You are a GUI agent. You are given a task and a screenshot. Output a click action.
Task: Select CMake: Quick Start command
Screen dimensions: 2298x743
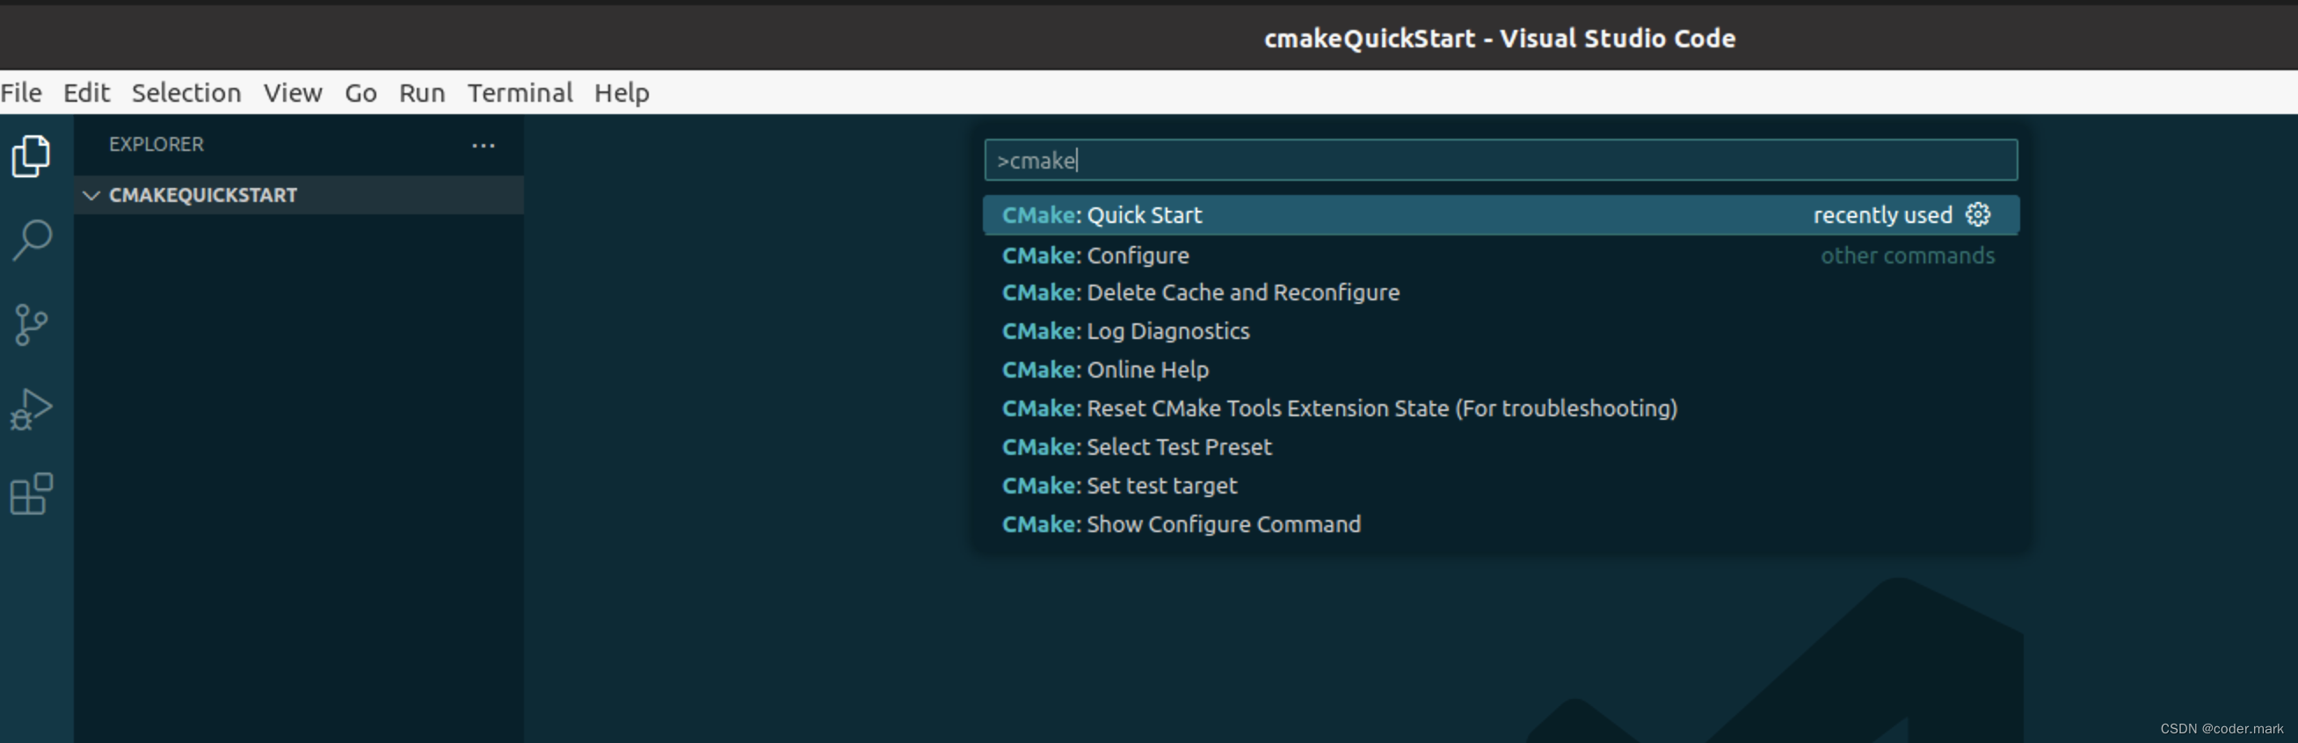pyautogui.click(x=1501, y=214)
